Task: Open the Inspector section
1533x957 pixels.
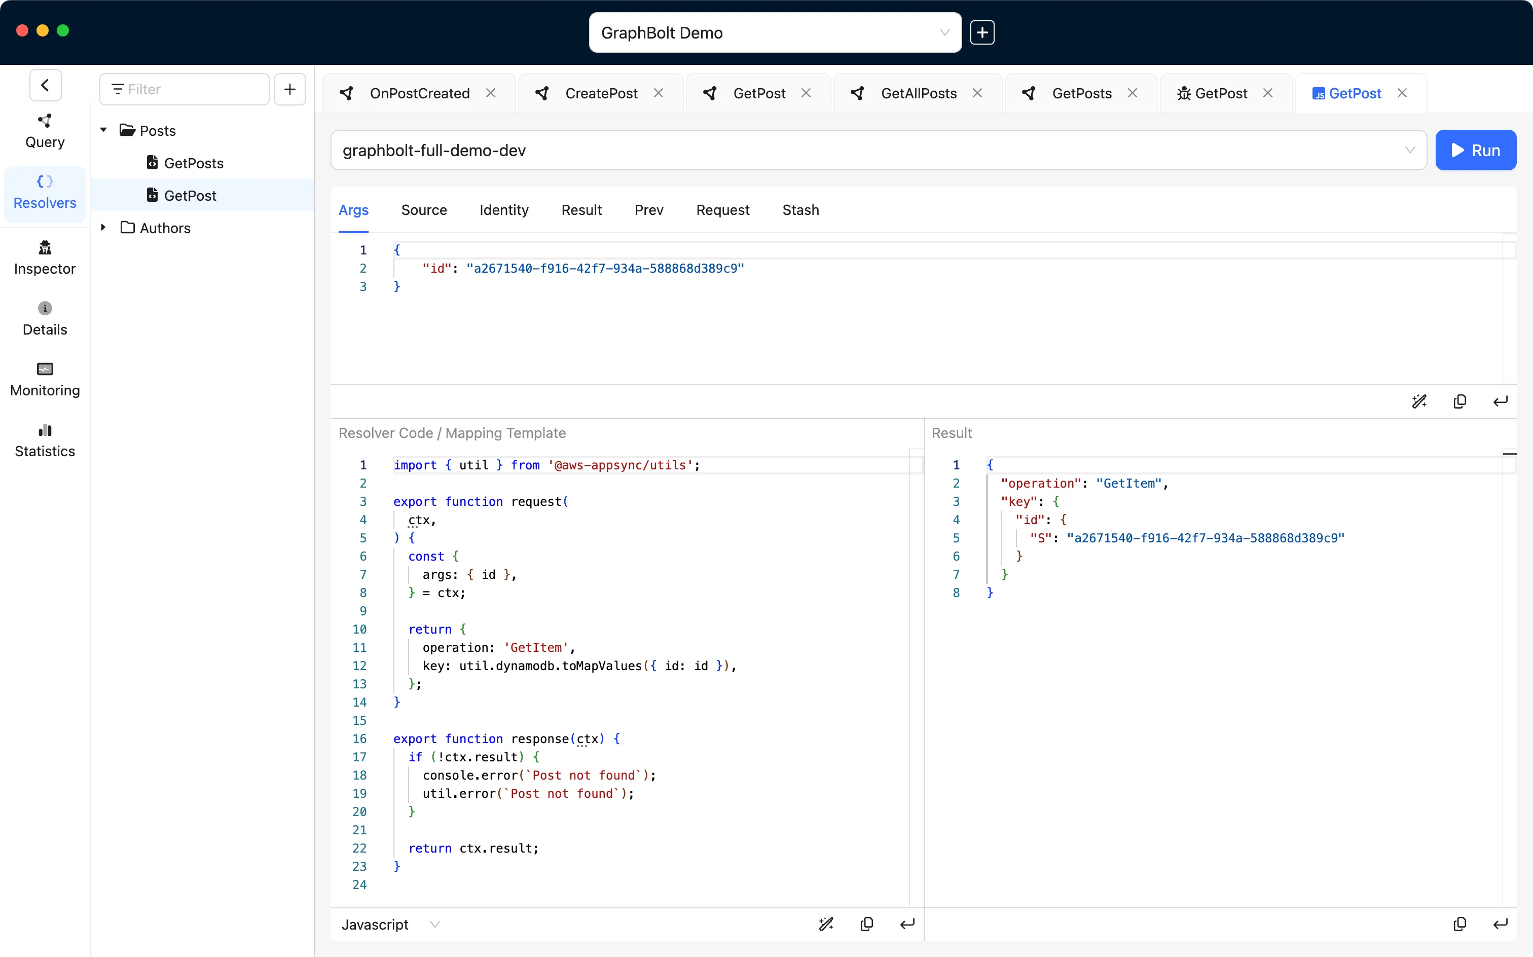Action: (x=44, y=258)
